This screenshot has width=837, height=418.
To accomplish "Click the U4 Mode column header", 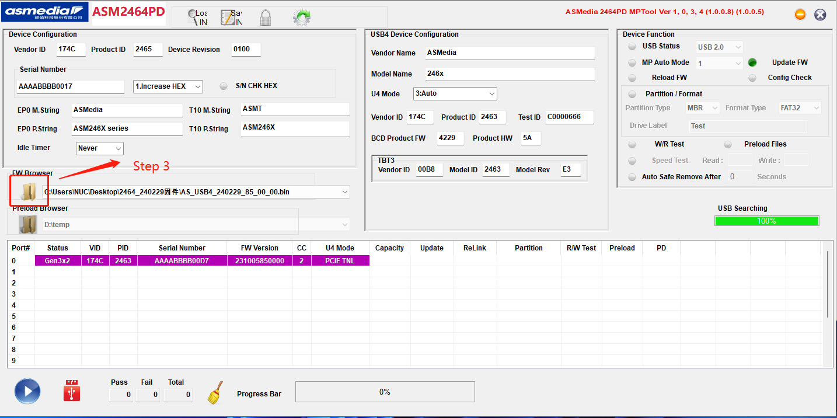I will tap(340, 248).
